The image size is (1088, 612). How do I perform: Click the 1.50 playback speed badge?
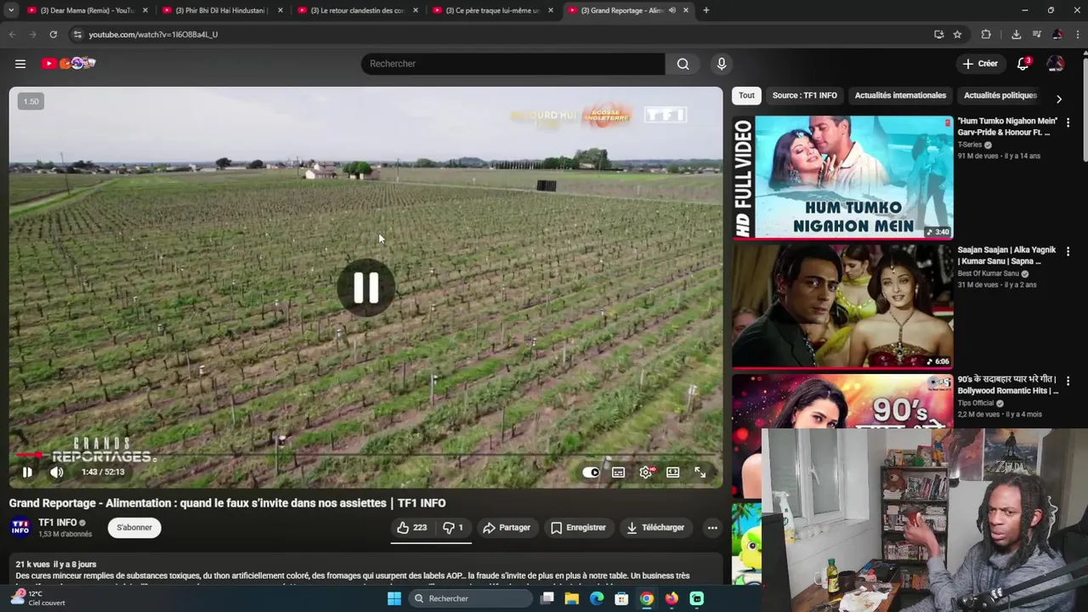(x=31, y=101)
